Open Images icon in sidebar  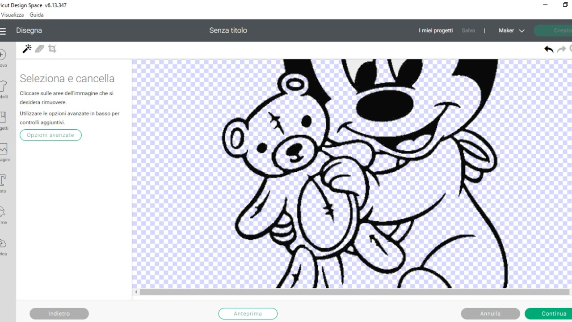click(3, 148)
